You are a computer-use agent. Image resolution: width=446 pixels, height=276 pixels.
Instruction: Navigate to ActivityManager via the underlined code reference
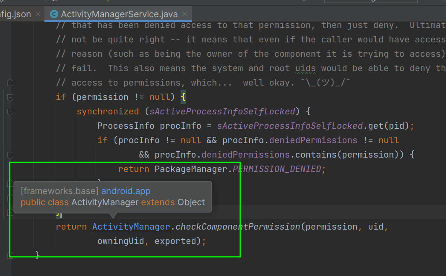[x=131, y=226]
